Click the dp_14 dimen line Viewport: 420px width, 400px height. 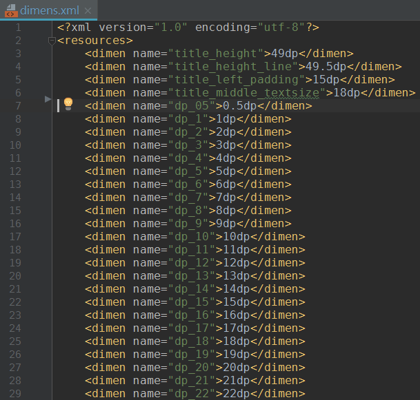(195, 290)
